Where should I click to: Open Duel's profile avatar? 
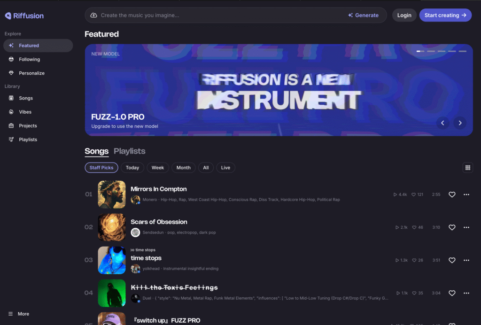(135, 298)
